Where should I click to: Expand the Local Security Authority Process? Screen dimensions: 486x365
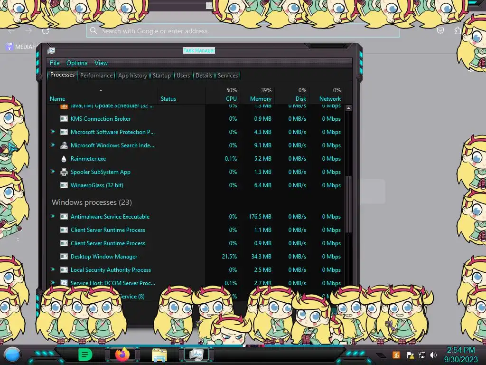click(53, 269)
